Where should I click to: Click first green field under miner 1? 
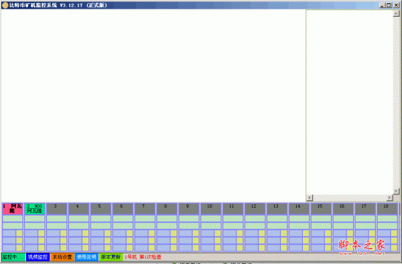[13, 218]
